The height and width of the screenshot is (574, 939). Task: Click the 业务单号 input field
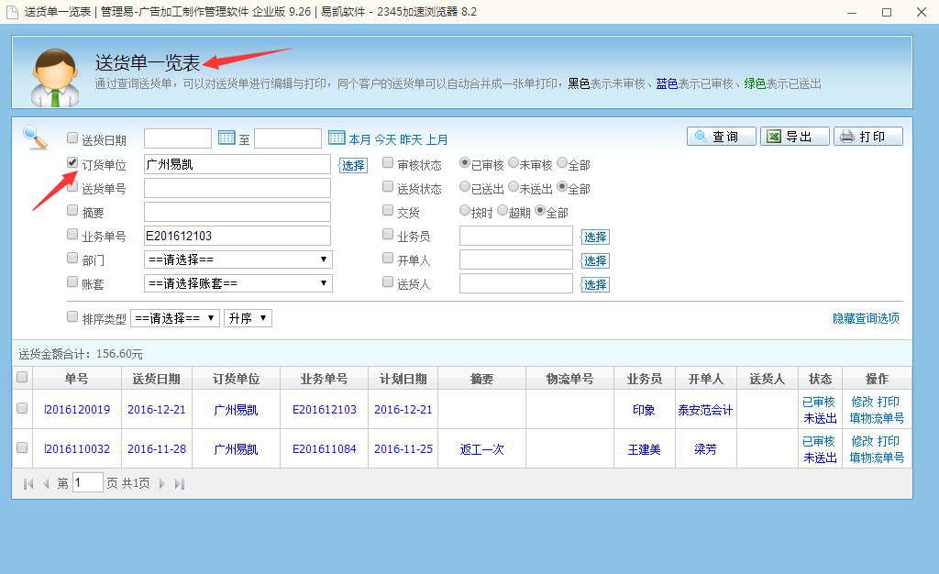(237, 236)
